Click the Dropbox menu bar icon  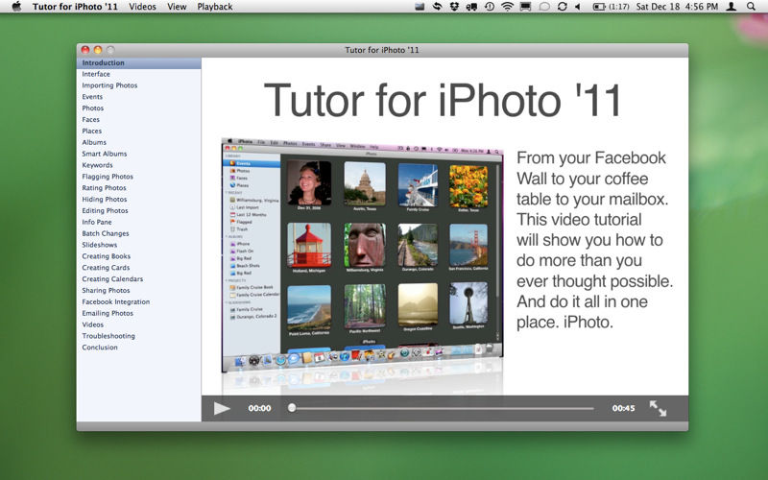coord(454,7)
